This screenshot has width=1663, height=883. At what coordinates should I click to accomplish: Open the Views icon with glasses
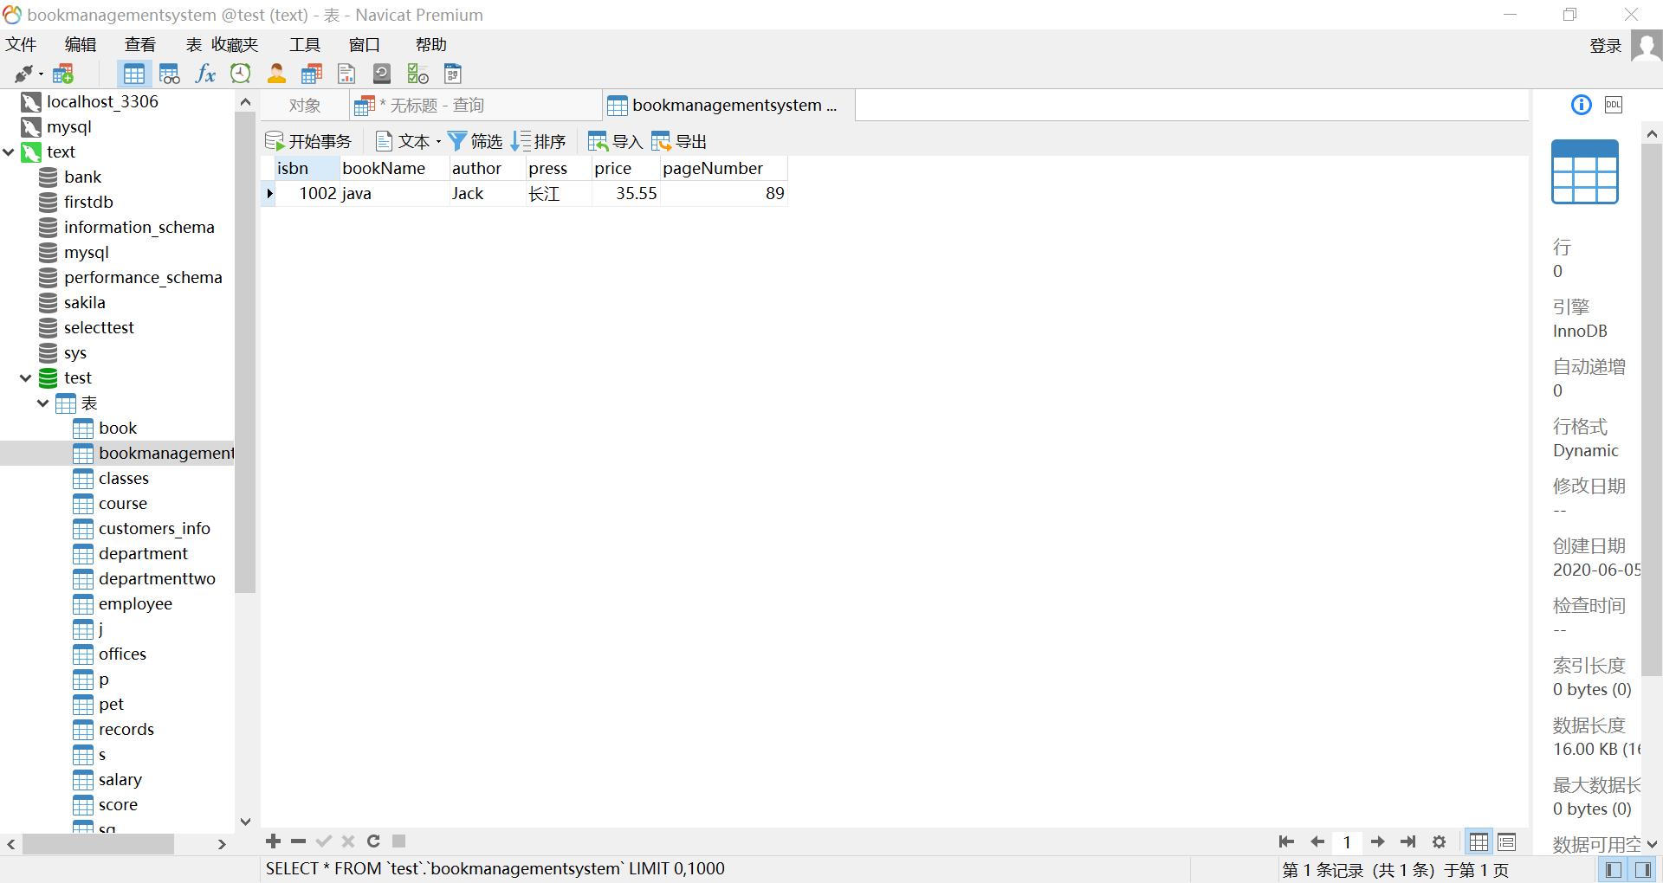170,74
